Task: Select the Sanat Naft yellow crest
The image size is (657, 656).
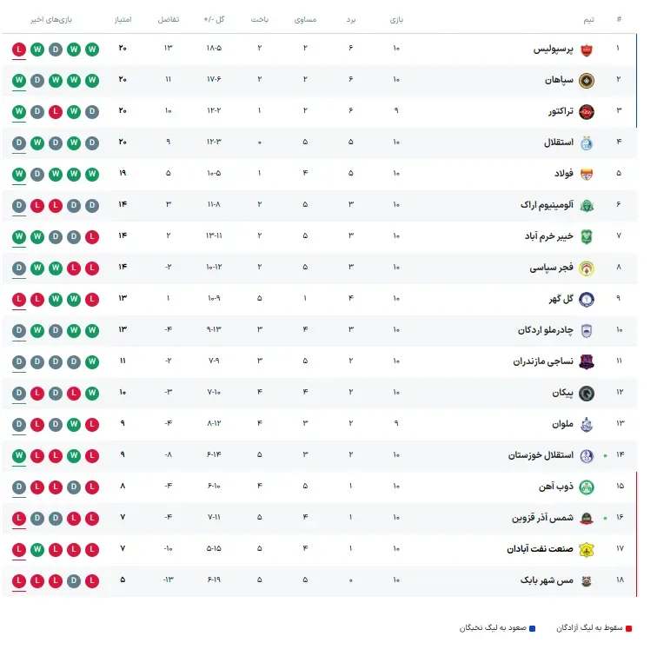Action: pyautogui.click(x=587, y=550)
